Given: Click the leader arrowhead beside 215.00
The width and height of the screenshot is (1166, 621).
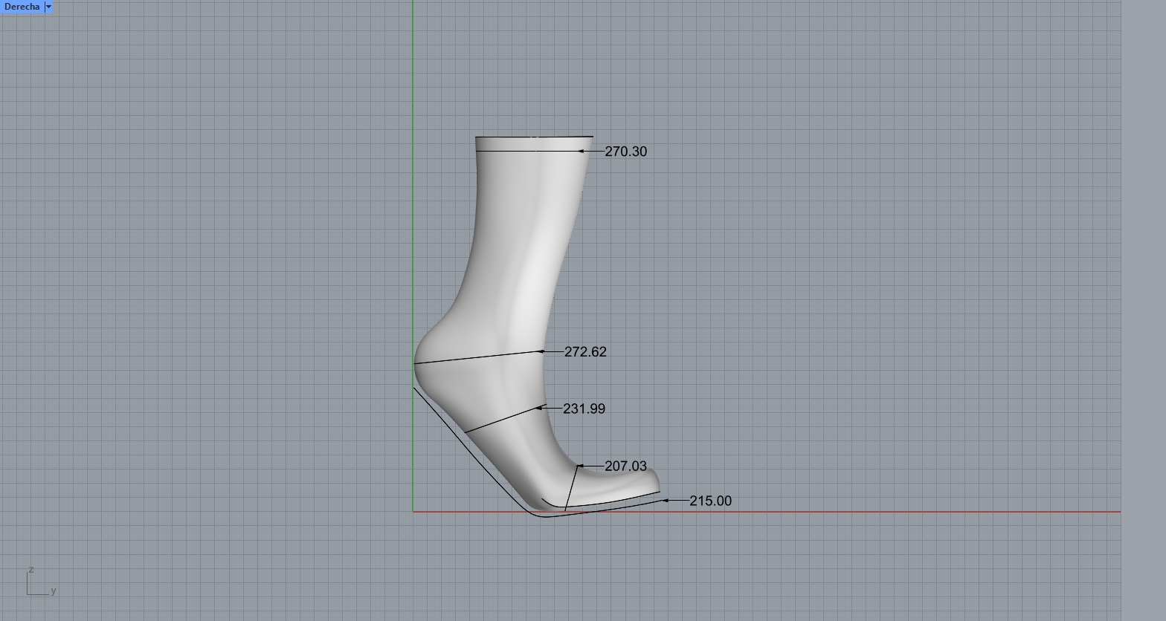Looking at the screenshot, I should 665,501.
